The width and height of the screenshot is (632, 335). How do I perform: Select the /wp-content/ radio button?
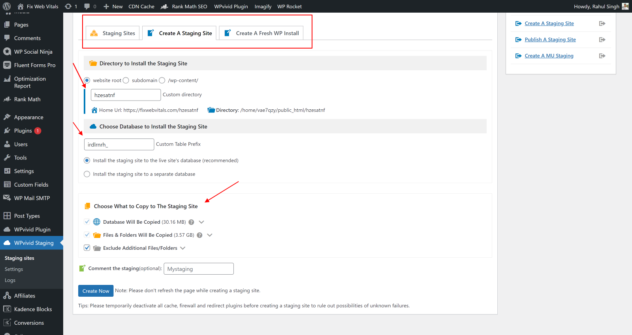(162, 80)
